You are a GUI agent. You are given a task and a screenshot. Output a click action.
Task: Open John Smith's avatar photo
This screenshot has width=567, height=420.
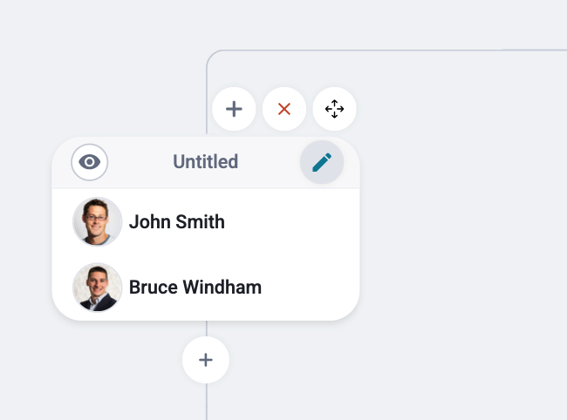[x=98, y=221]
